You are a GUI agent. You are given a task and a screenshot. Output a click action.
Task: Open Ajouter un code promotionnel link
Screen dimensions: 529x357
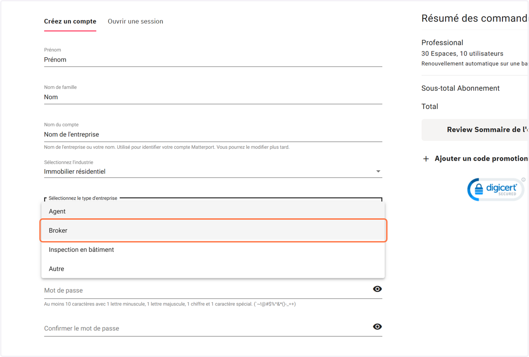pyautogui.click(x=481, y=158)
